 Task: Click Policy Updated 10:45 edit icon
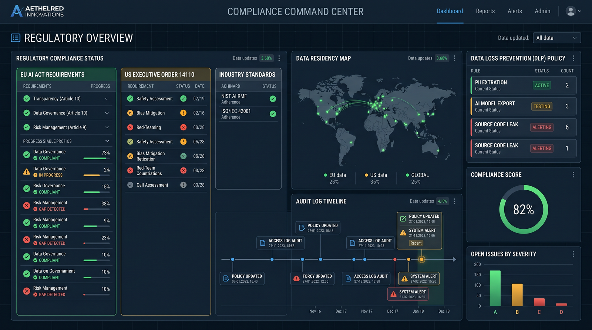(302, 228)
